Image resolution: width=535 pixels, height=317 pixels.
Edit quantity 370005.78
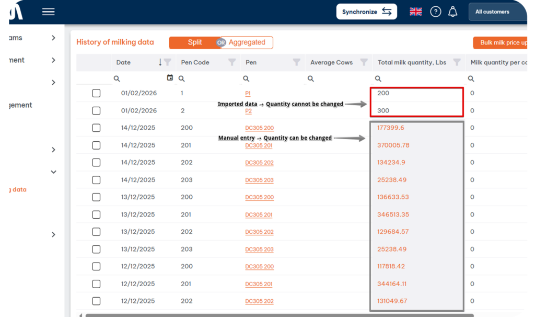click(393, 145)
